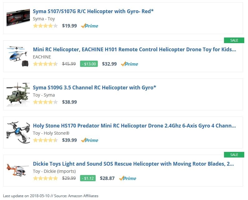Click the 'EACHINE' brand text
This screenshot has height=200, width=248.
point(42,57)
